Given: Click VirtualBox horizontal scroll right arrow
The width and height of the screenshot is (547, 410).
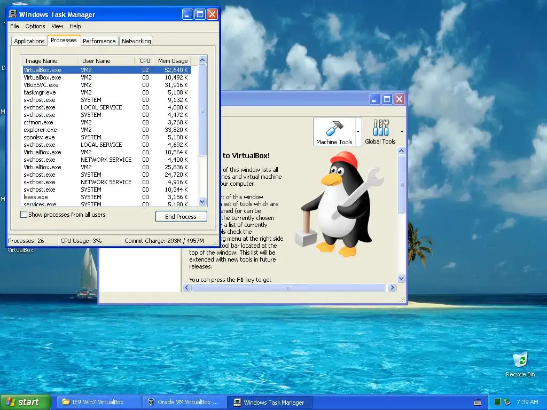Looking at the screenshot, I should [393, 288].
